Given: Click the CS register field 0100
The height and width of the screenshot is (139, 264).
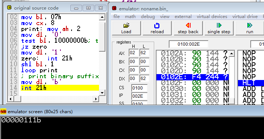Looking at the screenshot, I should 139,88.
